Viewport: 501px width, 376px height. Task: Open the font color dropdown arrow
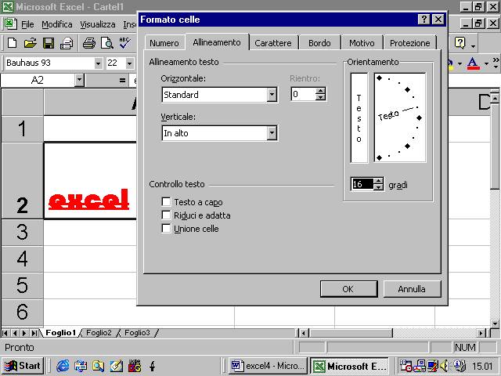point(486,63)
